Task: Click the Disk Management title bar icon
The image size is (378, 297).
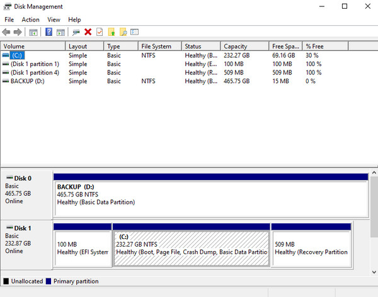Action: point(8,6)
